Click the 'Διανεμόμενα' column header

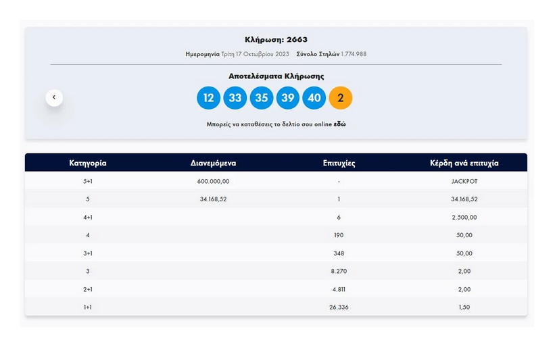[213, 163]
